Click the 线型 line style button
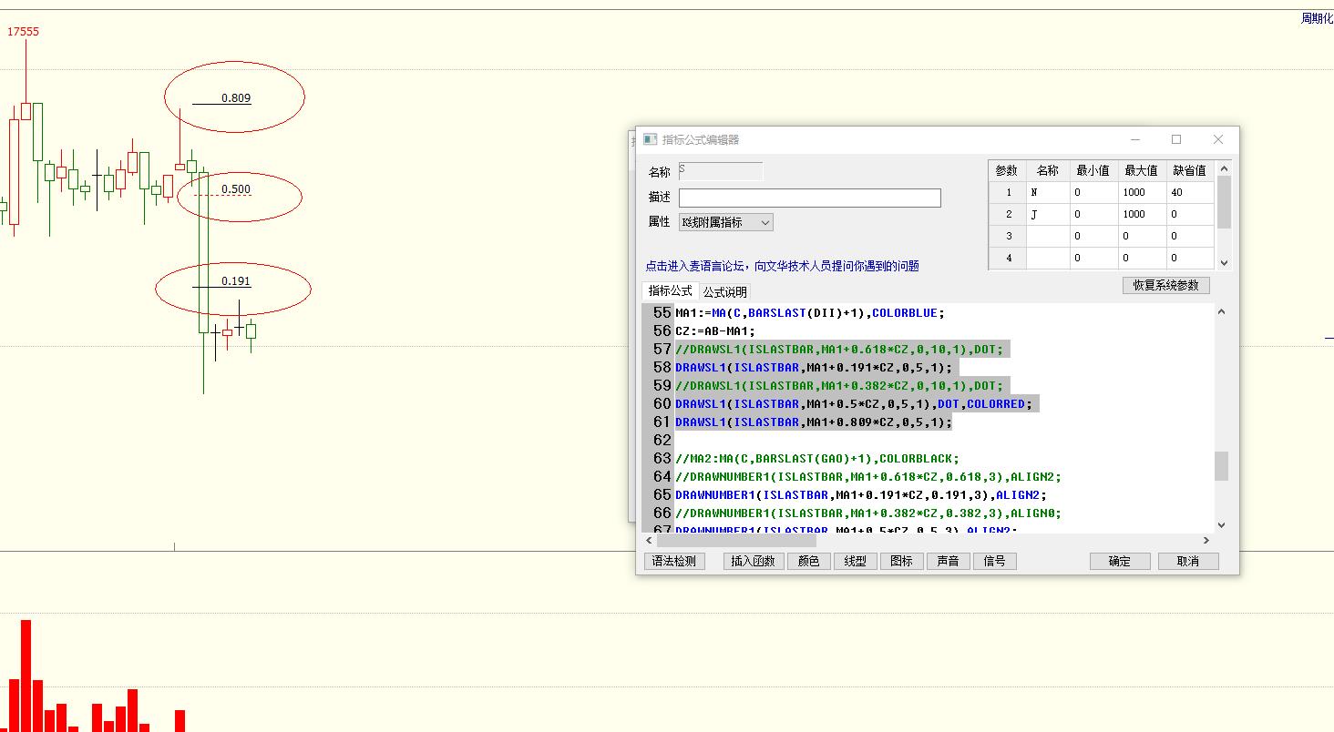Screen dimensions: 1334x732 [x=855, y=561]
